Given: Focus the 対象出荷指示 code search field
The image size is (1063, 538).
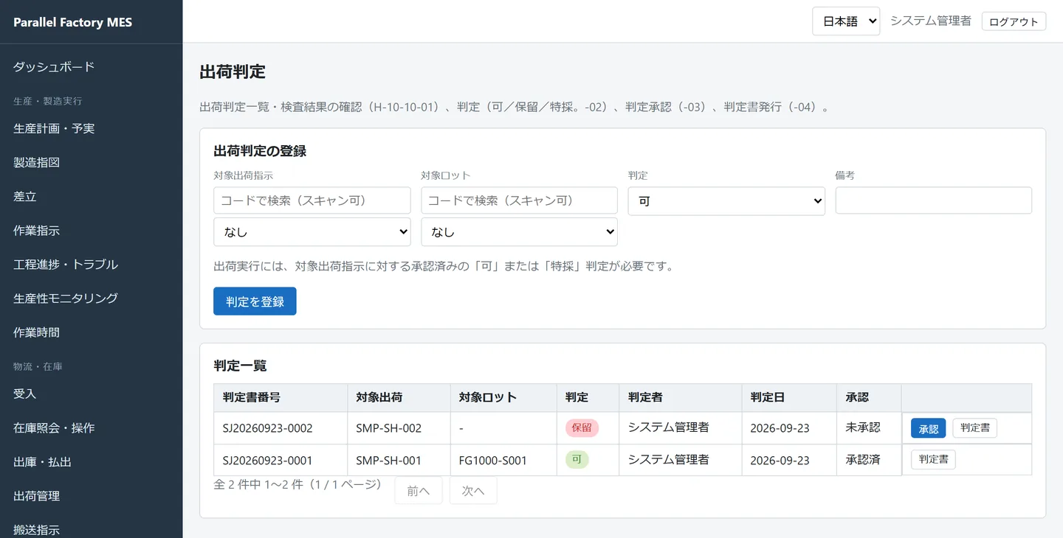Looking at the screenshot, I should tap(312, 200).
